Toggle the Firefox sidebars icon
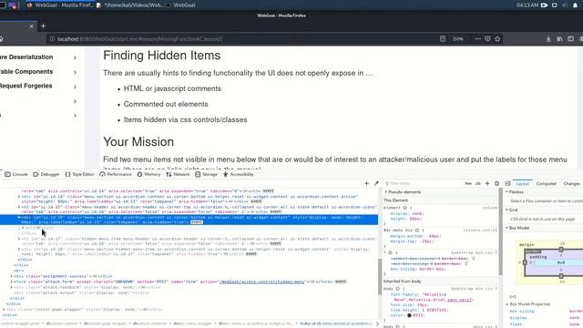The height and width of the screenshot is (328, 583). tap(571, 39)
